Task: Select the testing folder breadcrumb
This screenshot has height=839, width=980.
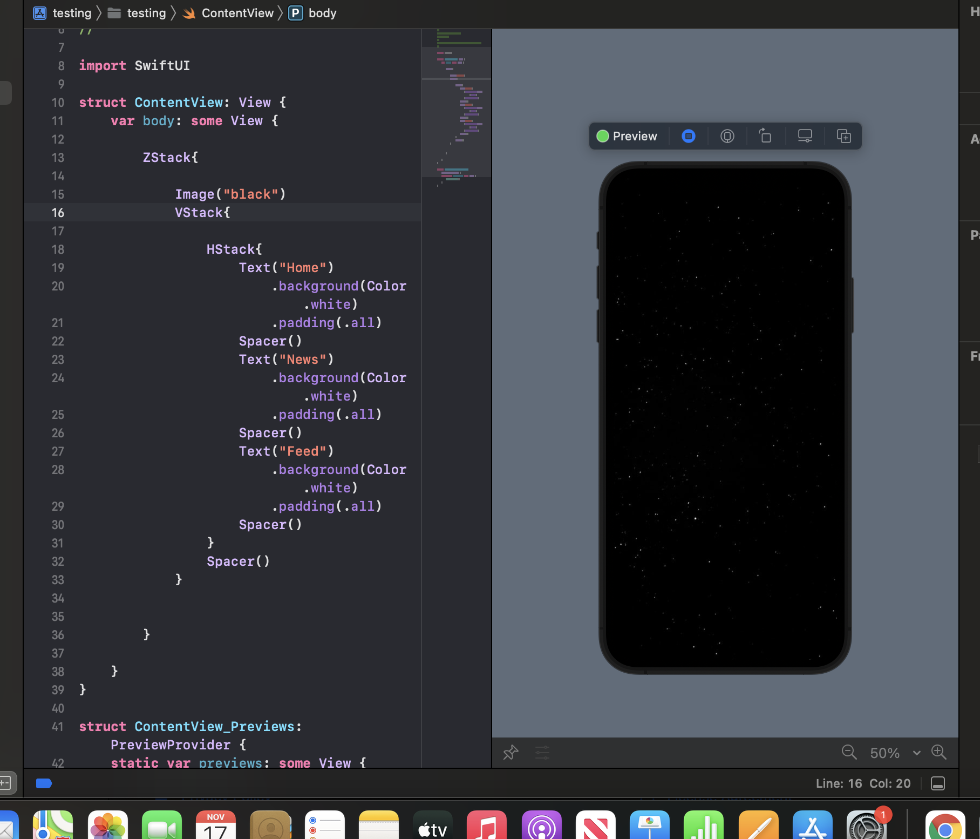Action: (x=146, y=13)
